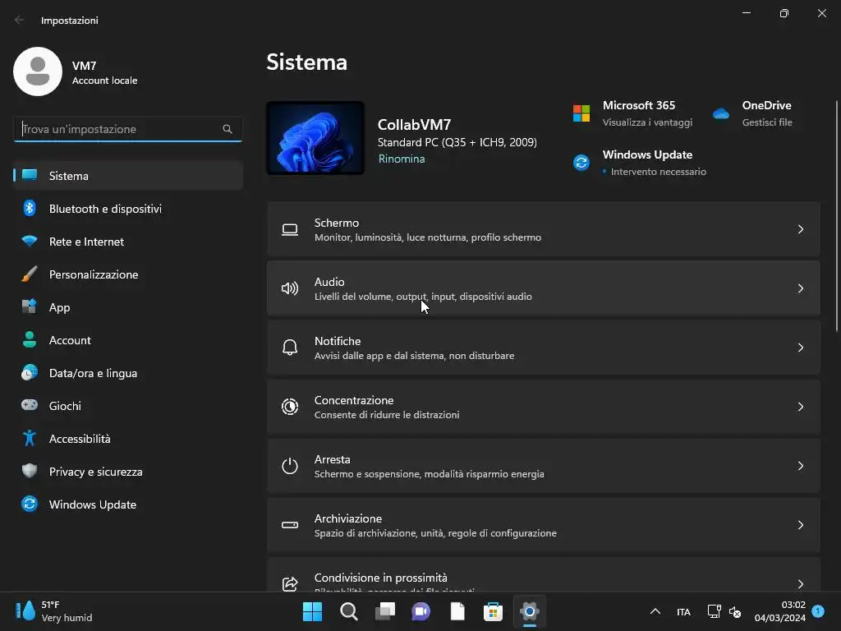Image resolution: width=841 pixels, height=631 pixels.
Task: Show hidden icons tray arrow
Action: [655, 611]
